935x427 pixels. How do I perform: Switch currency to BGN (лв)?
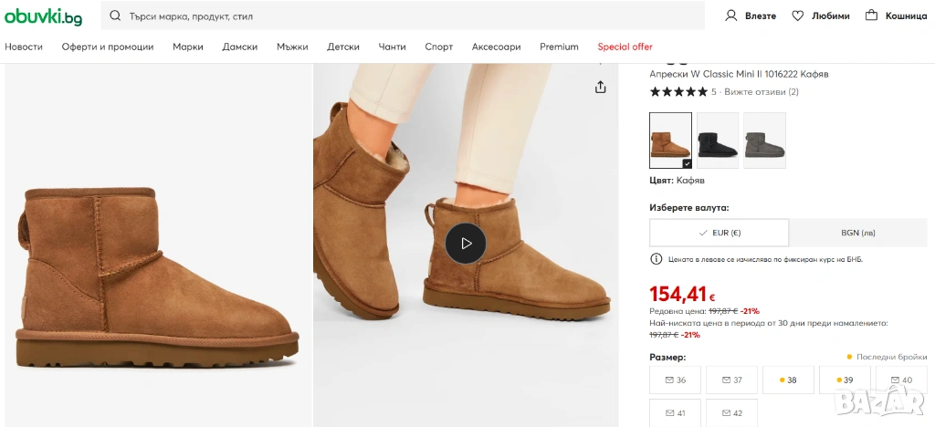(x=857, y=233)
